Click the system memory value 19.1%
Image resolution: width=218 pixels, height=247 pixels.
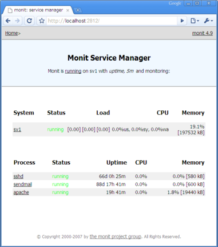pos(197,126)
